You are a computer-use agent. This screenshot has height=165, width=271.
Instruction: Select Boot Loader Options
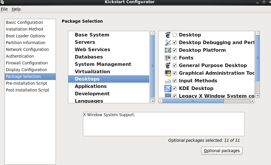(30, 36)
